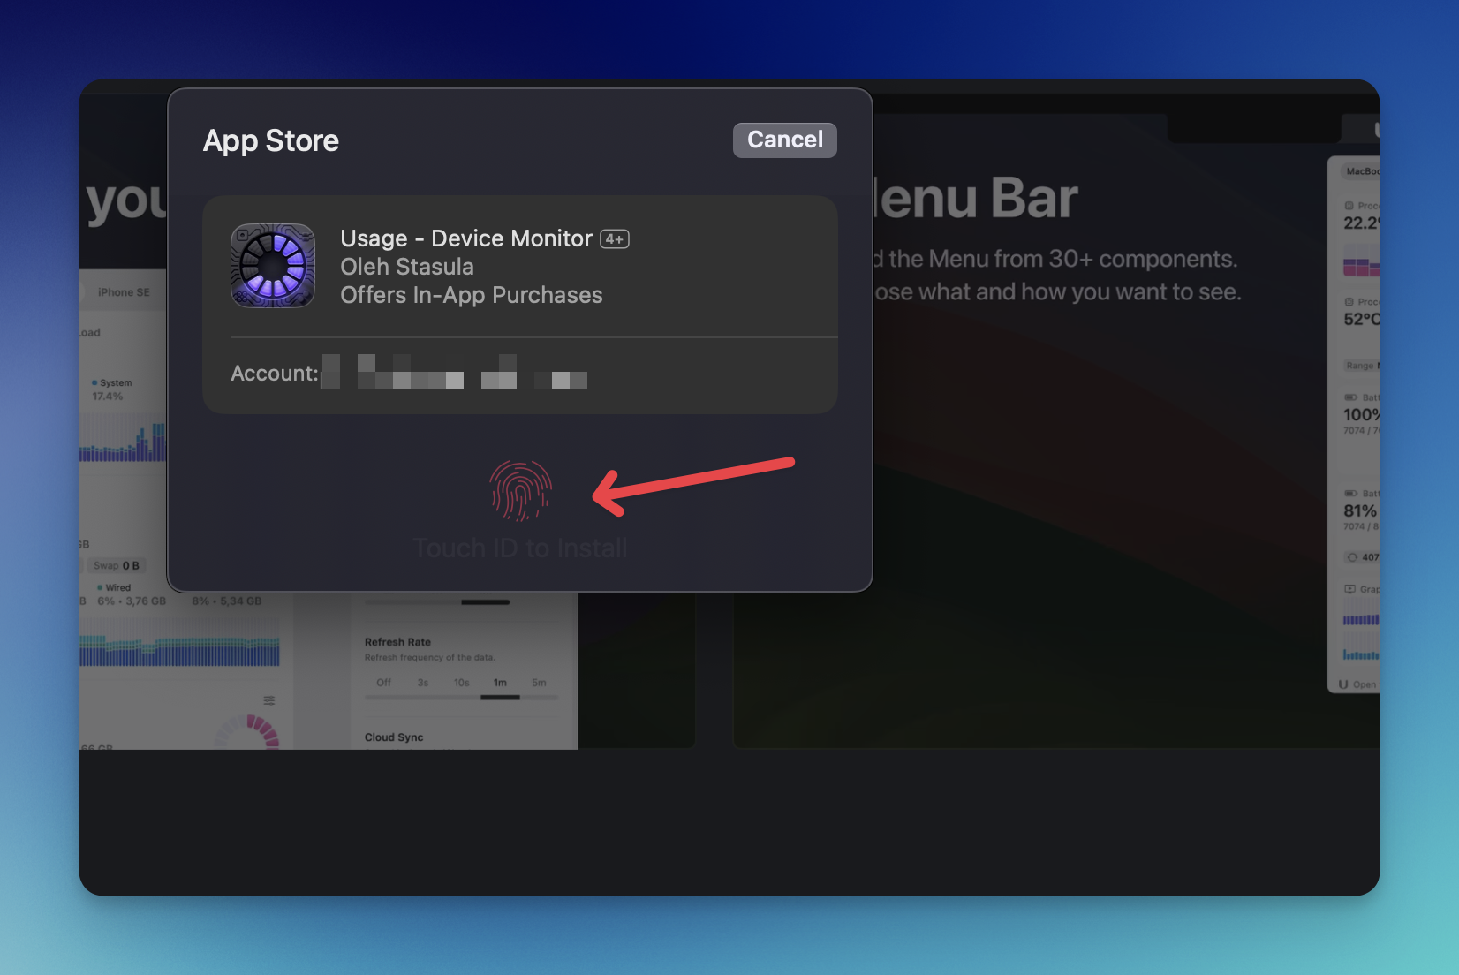
Task: Click the 100% battery reading
Action: tap(1361, 415)
